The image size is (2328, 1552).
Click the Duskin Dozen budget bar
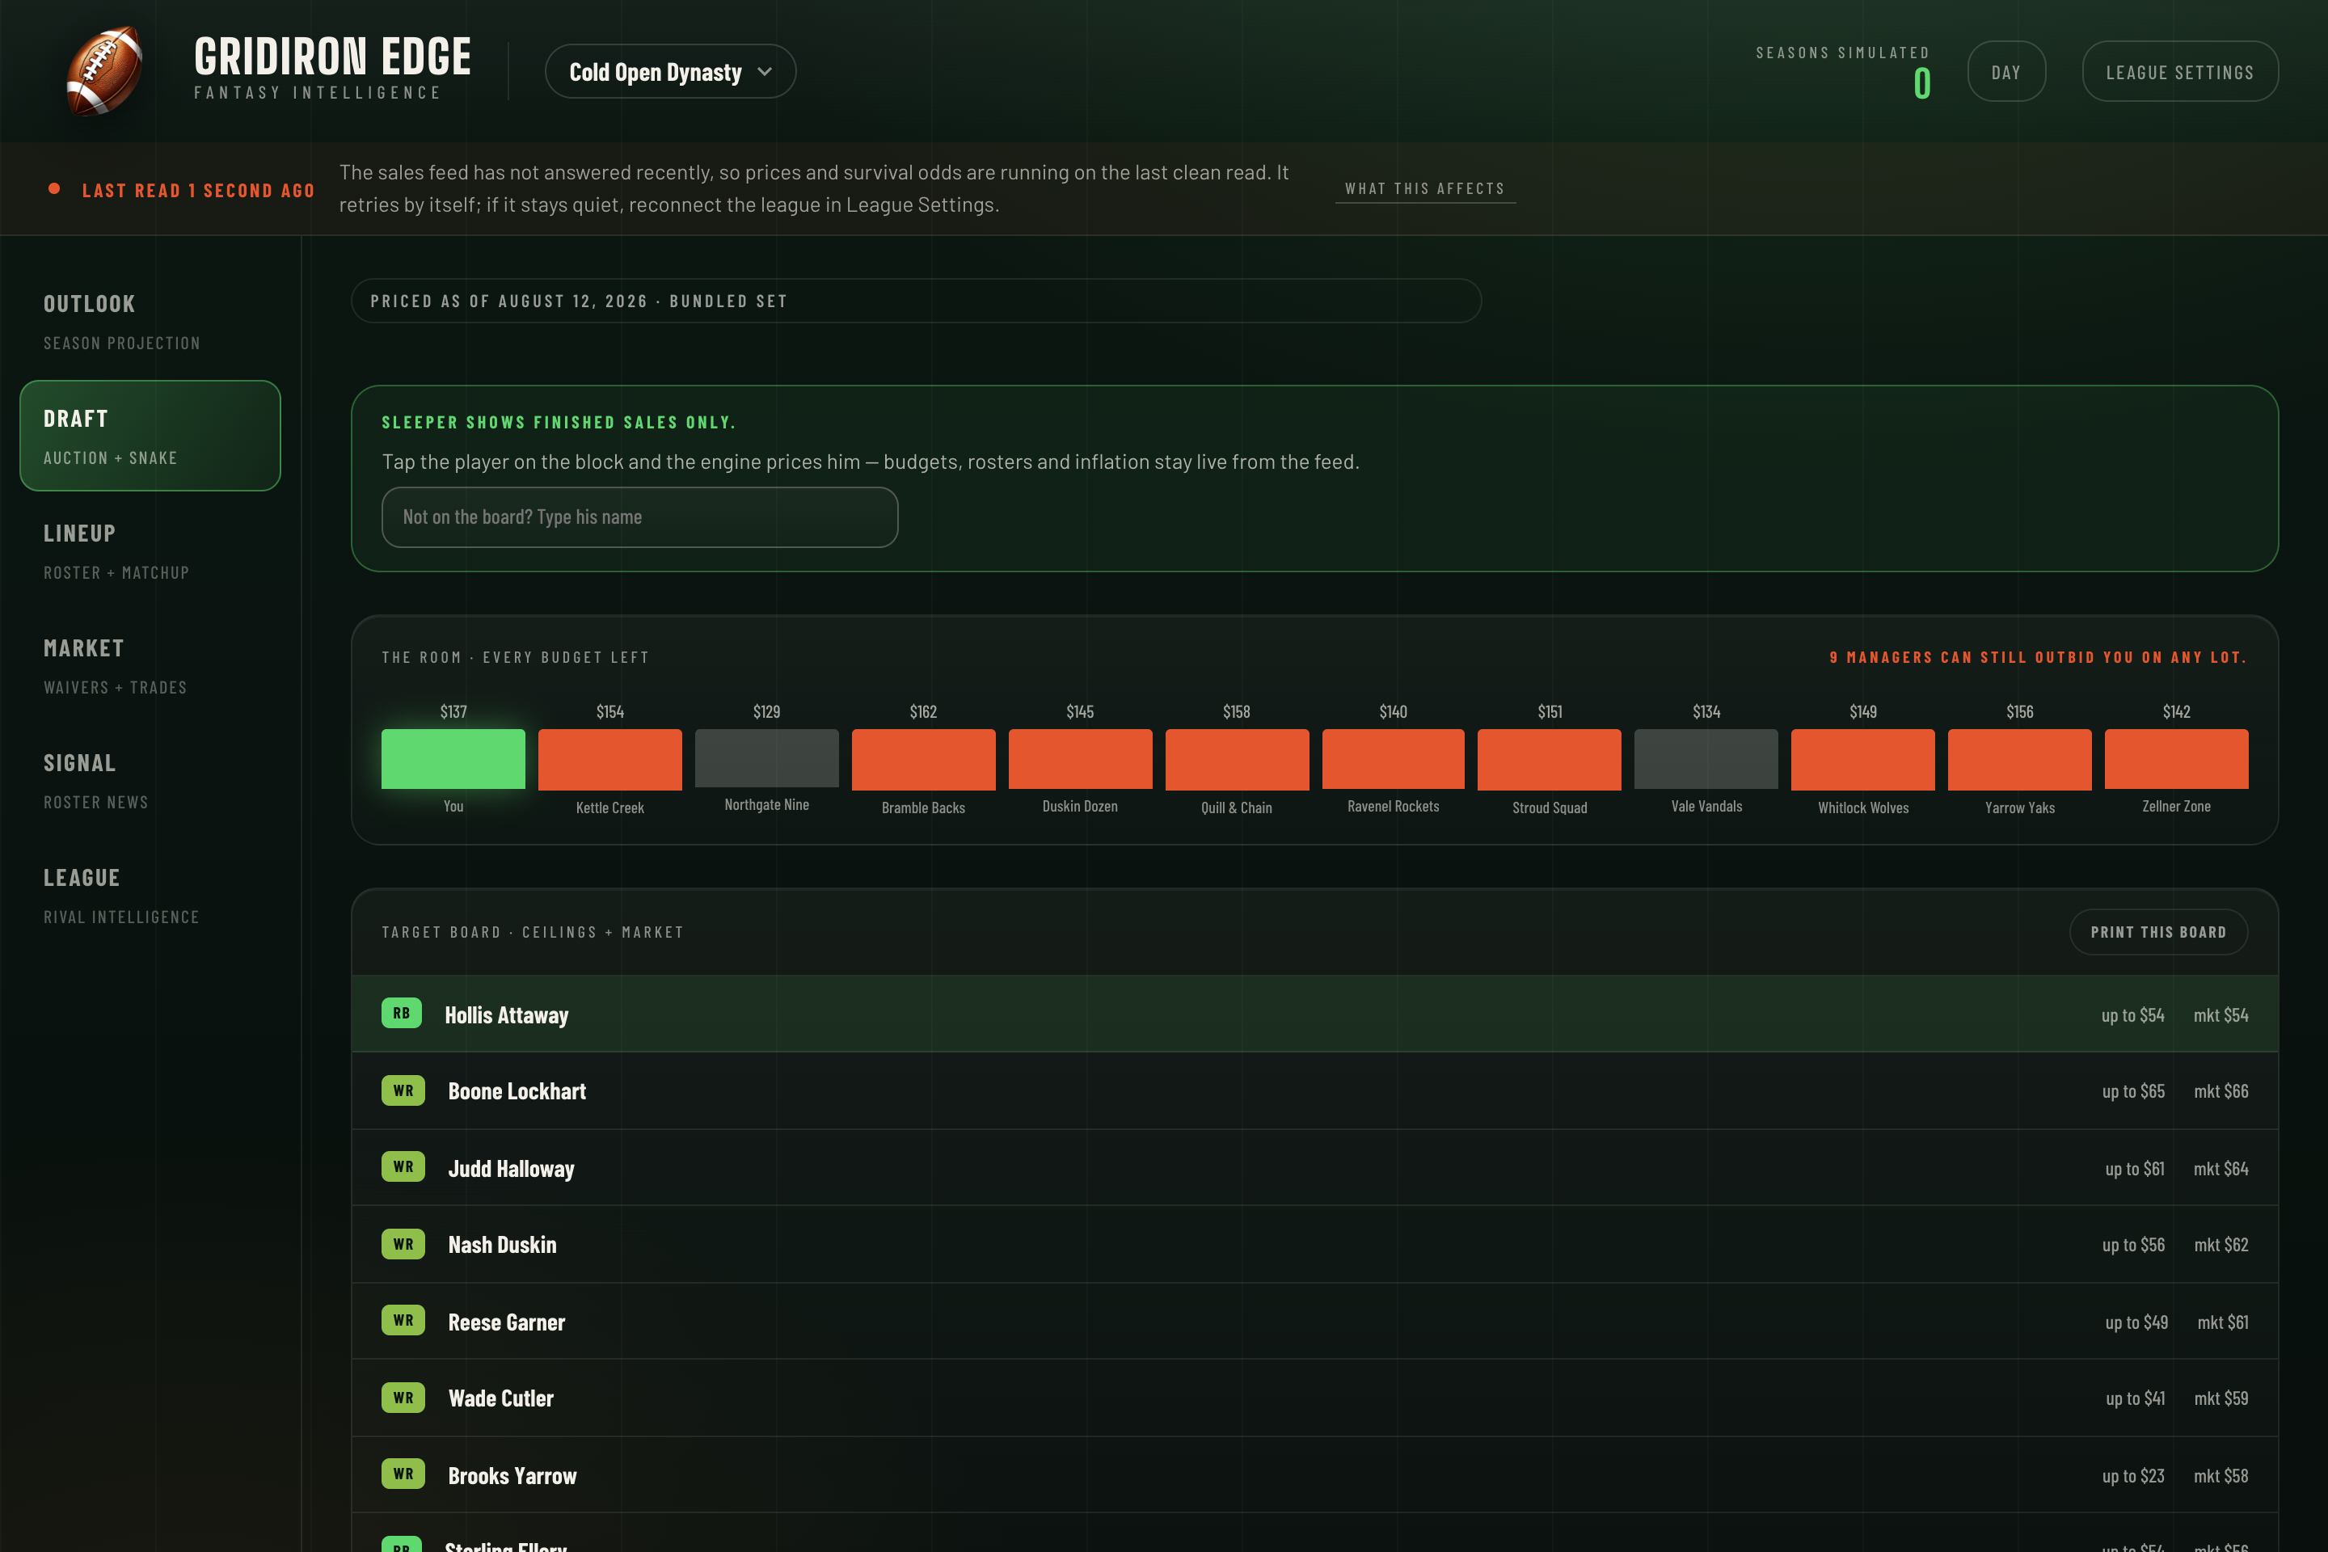[x=1080, y=759]
